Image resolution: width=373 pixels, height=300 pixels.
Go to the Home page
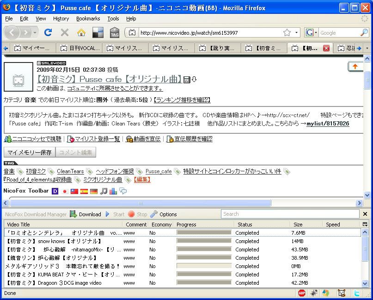pyautogui.click(x=81, y=33)
